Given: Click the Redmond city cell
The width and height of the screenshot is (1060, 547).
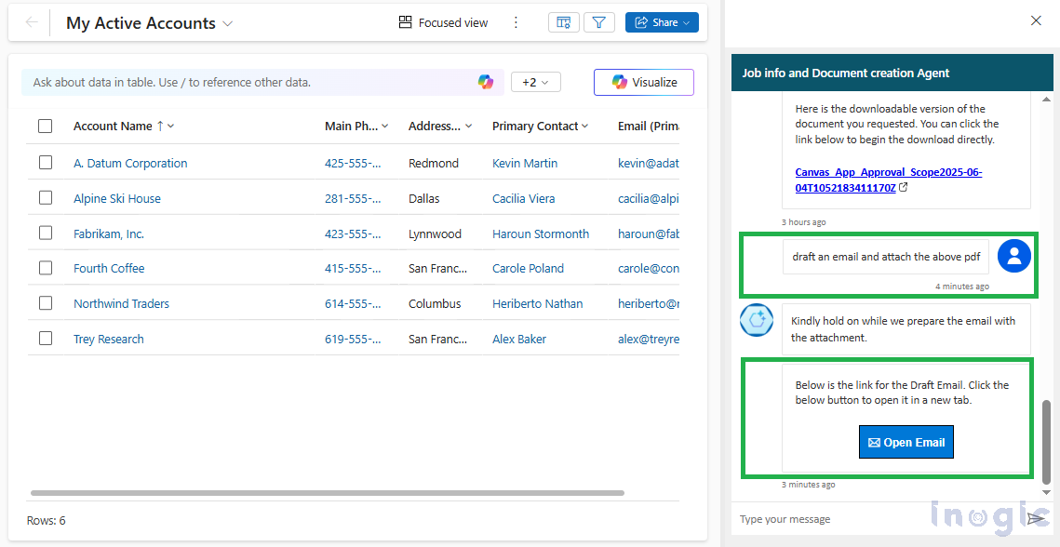Looking at the screenshot, I should click(x=434, y=163).
